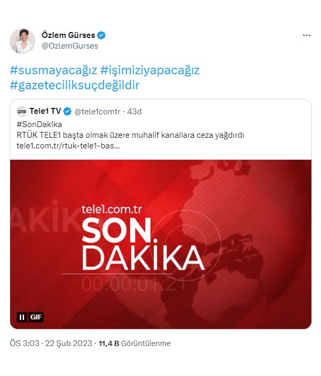Open the #SonDakika hashtag in quoted tweet
321x376 pixels.
40,124
